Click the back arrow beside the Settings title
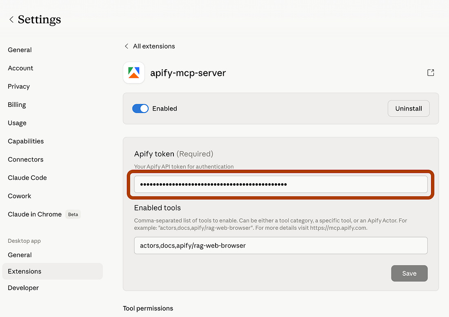449x317 pixels. (11, 19)
